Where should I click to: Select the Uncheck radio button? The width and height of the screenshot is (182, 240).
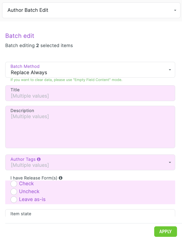click(14, 192)
